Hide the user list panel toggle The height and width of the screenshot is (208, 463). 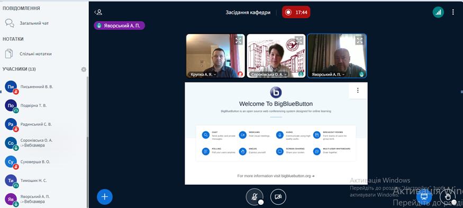98,12
